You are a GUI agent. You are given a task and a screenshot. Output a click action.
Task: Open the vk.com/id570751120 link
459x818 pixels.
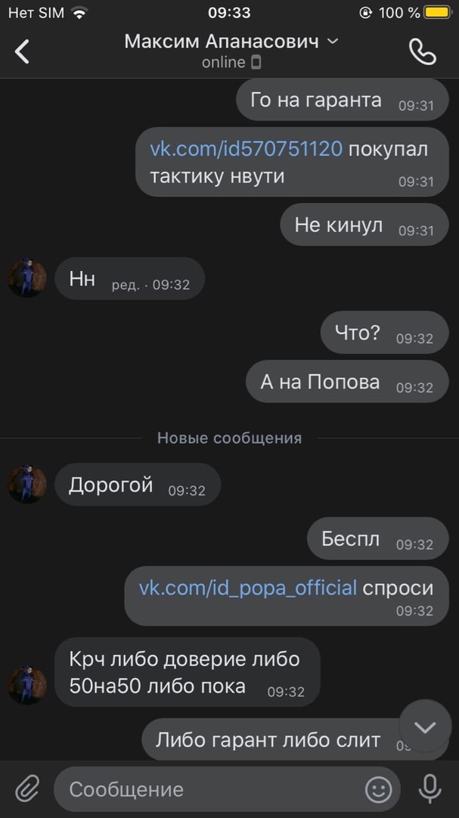(246, 149)
